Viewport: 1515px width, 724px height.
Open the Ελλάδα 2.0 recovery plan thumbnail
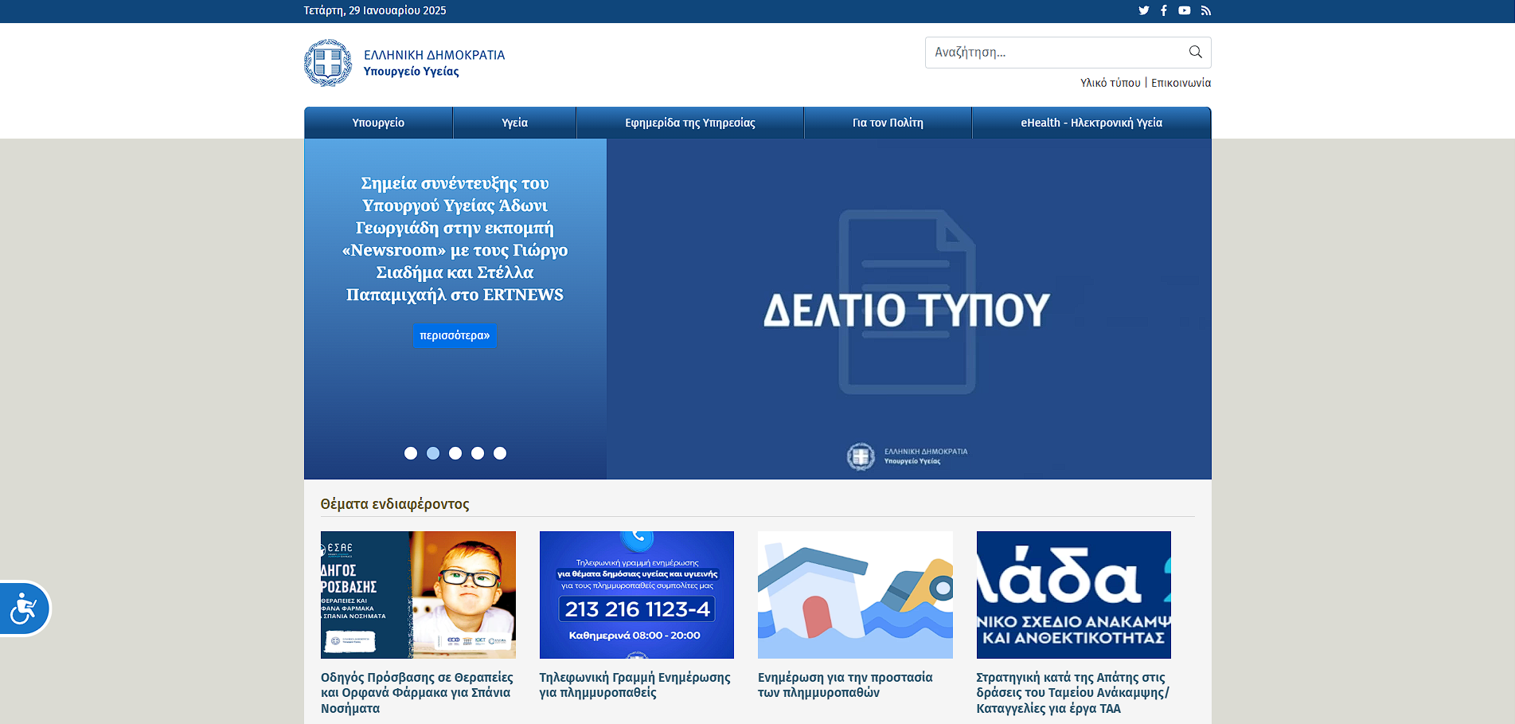click(x=1074, y=595)
